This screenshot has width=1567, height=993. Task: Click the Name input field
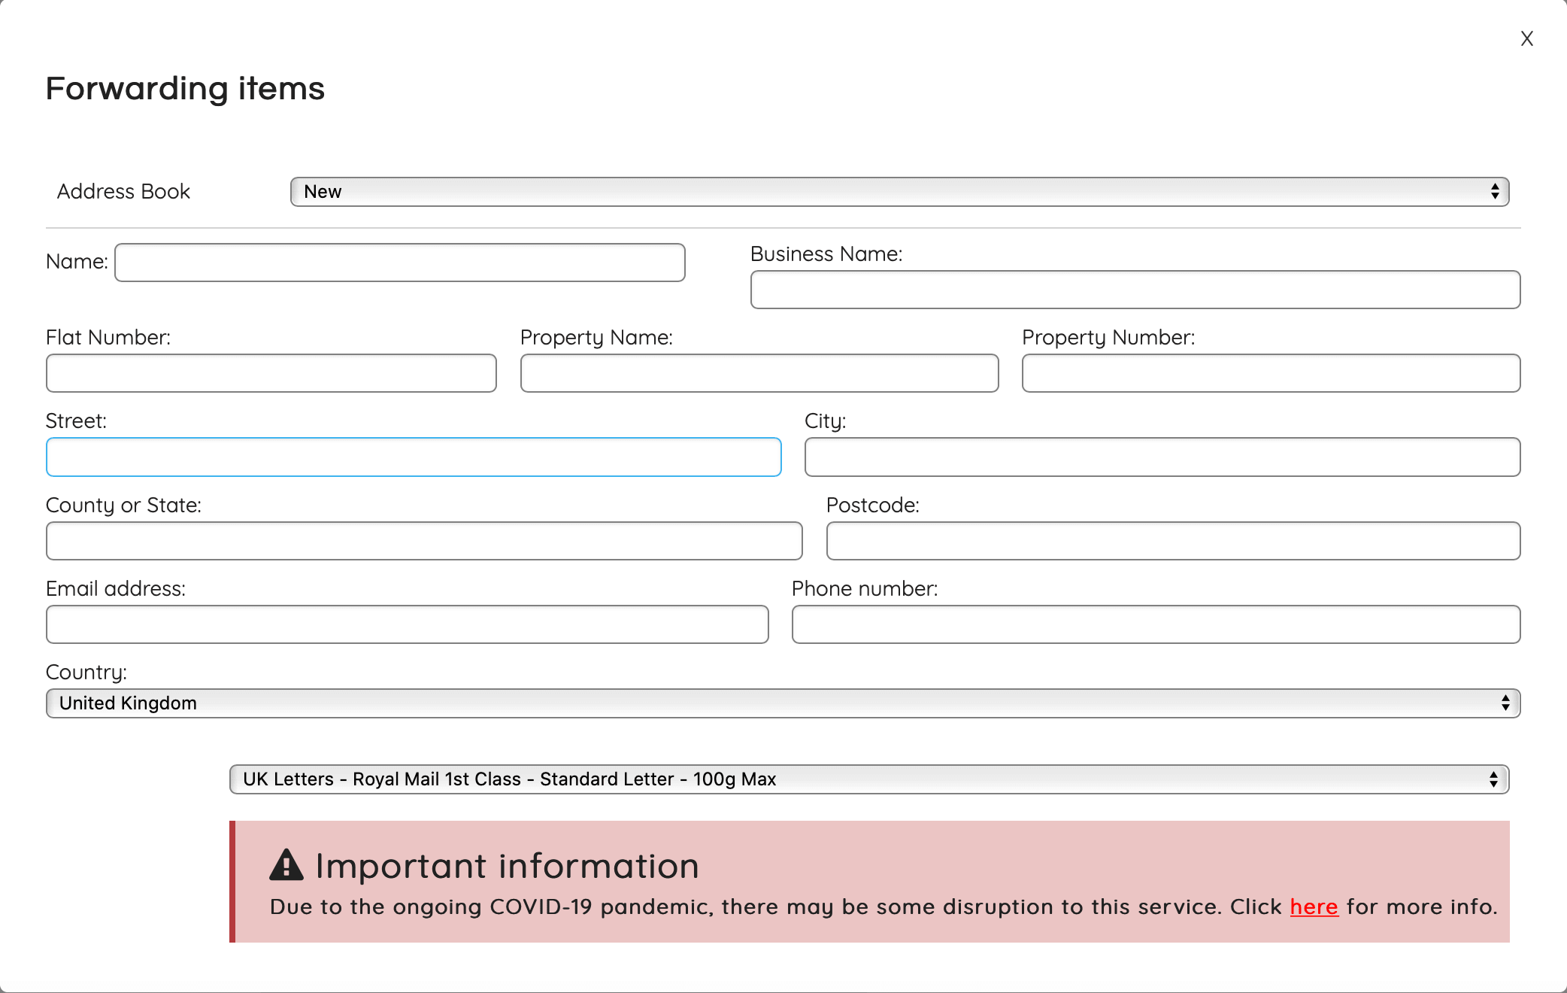tap(399, 263)
